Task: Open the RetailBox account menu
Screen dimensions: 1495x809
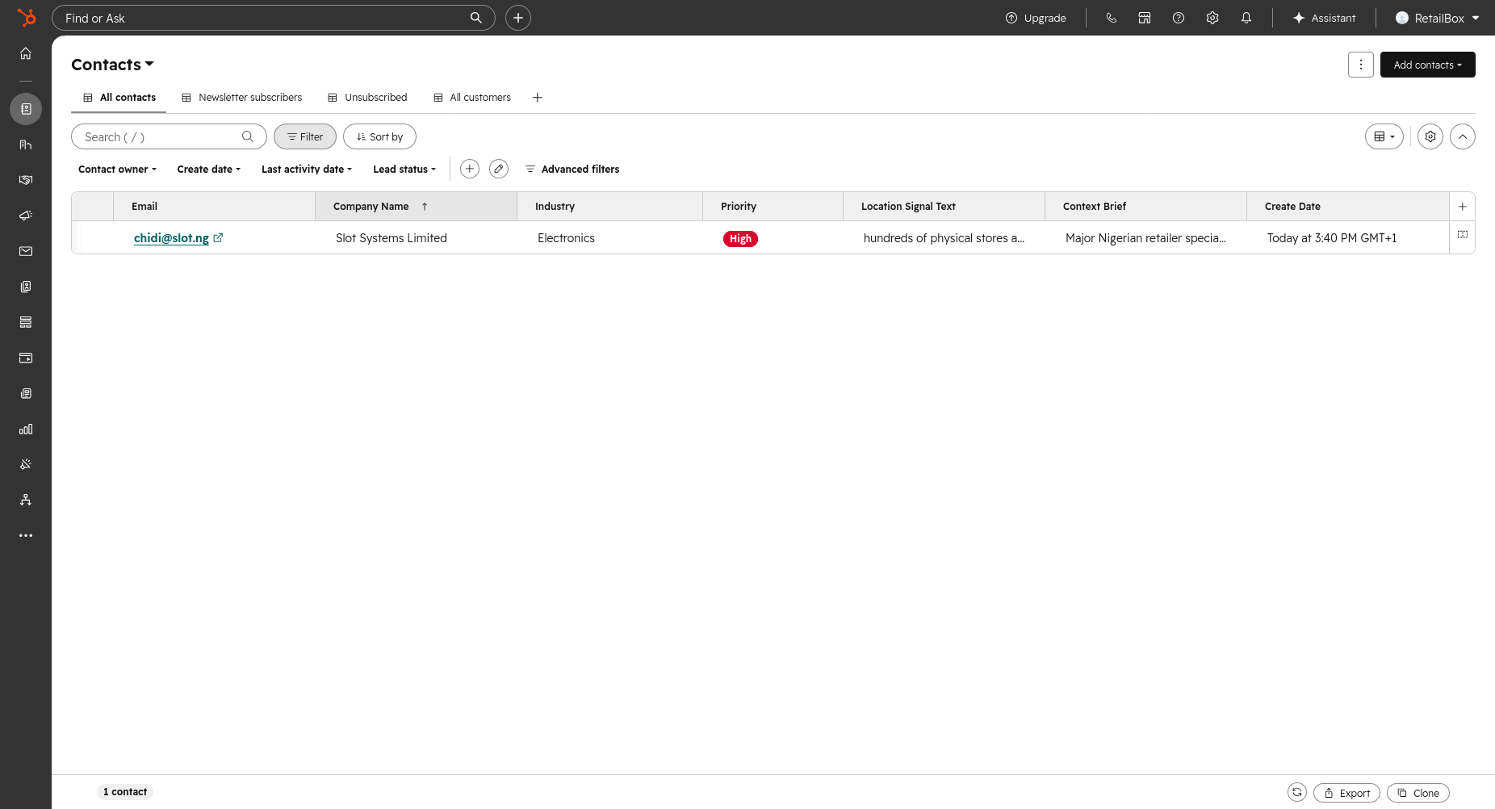Action: point(1438,18)
